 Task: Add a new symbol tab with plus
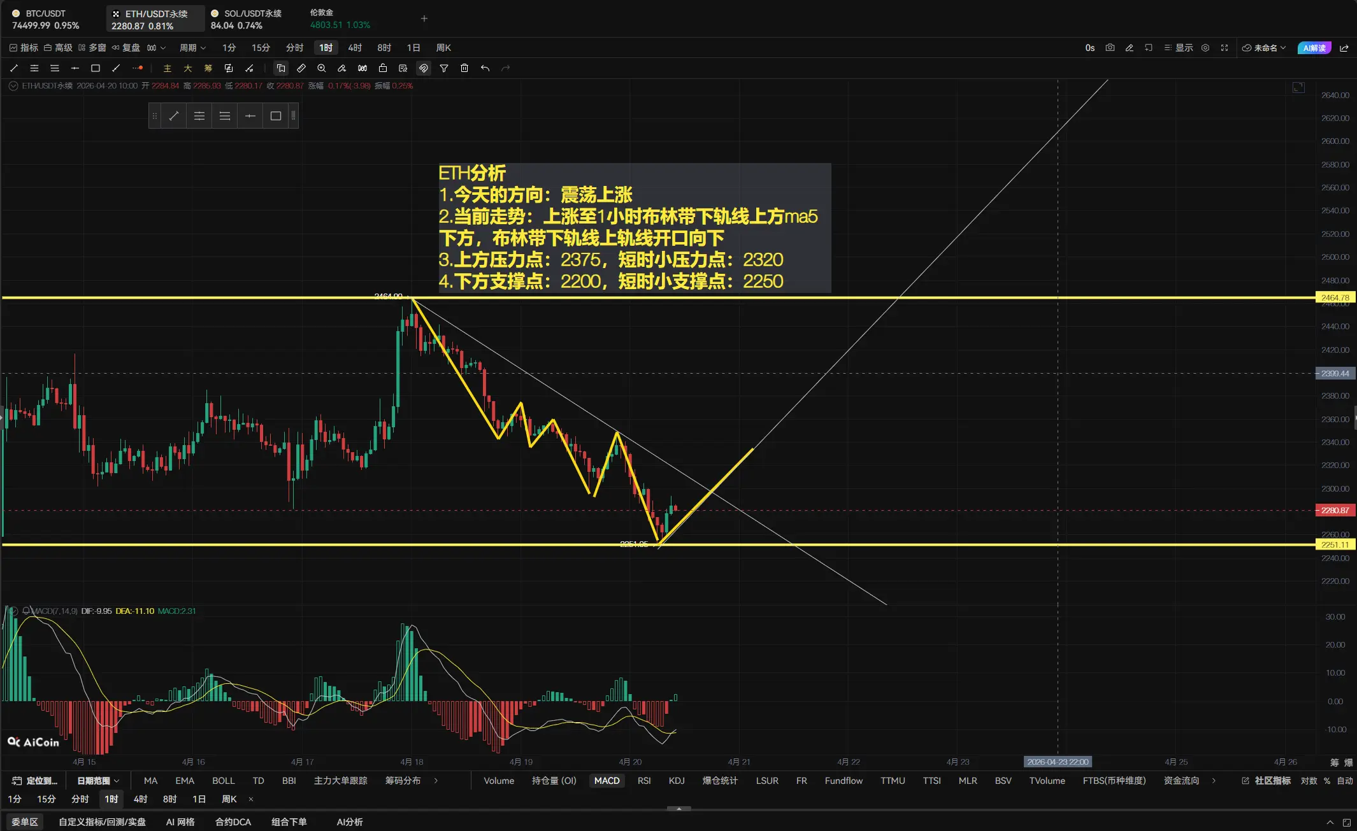[x=424, y=18]
